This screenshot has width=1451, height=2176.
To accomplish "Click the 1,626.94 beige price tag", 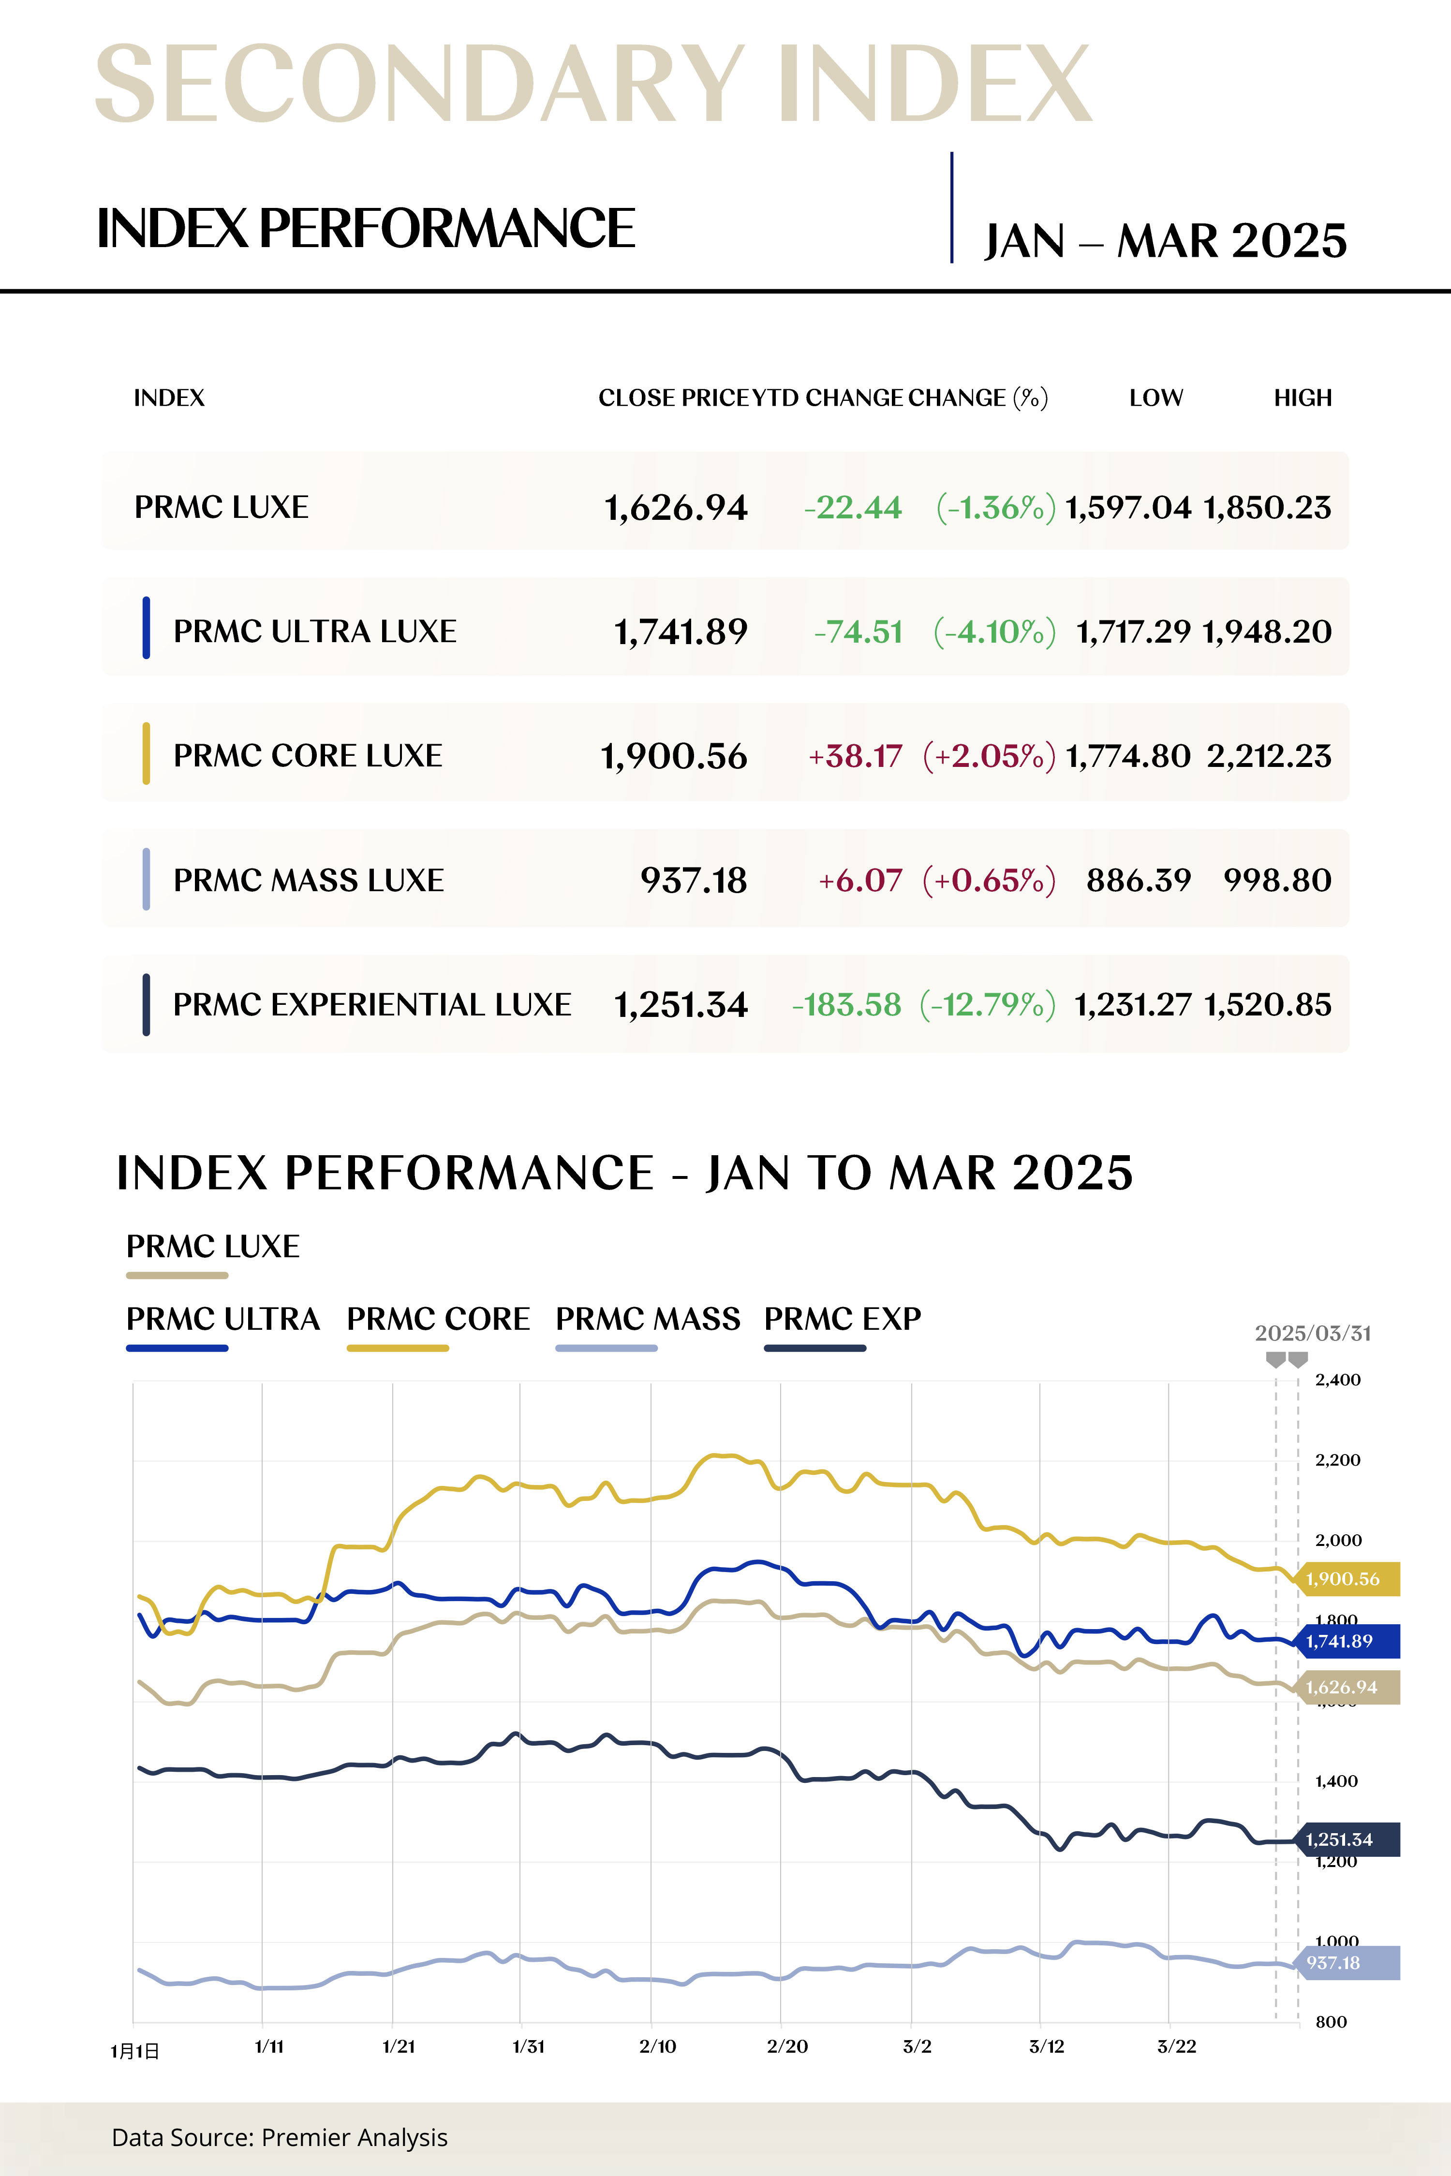I will [x=1347, y=1688].
